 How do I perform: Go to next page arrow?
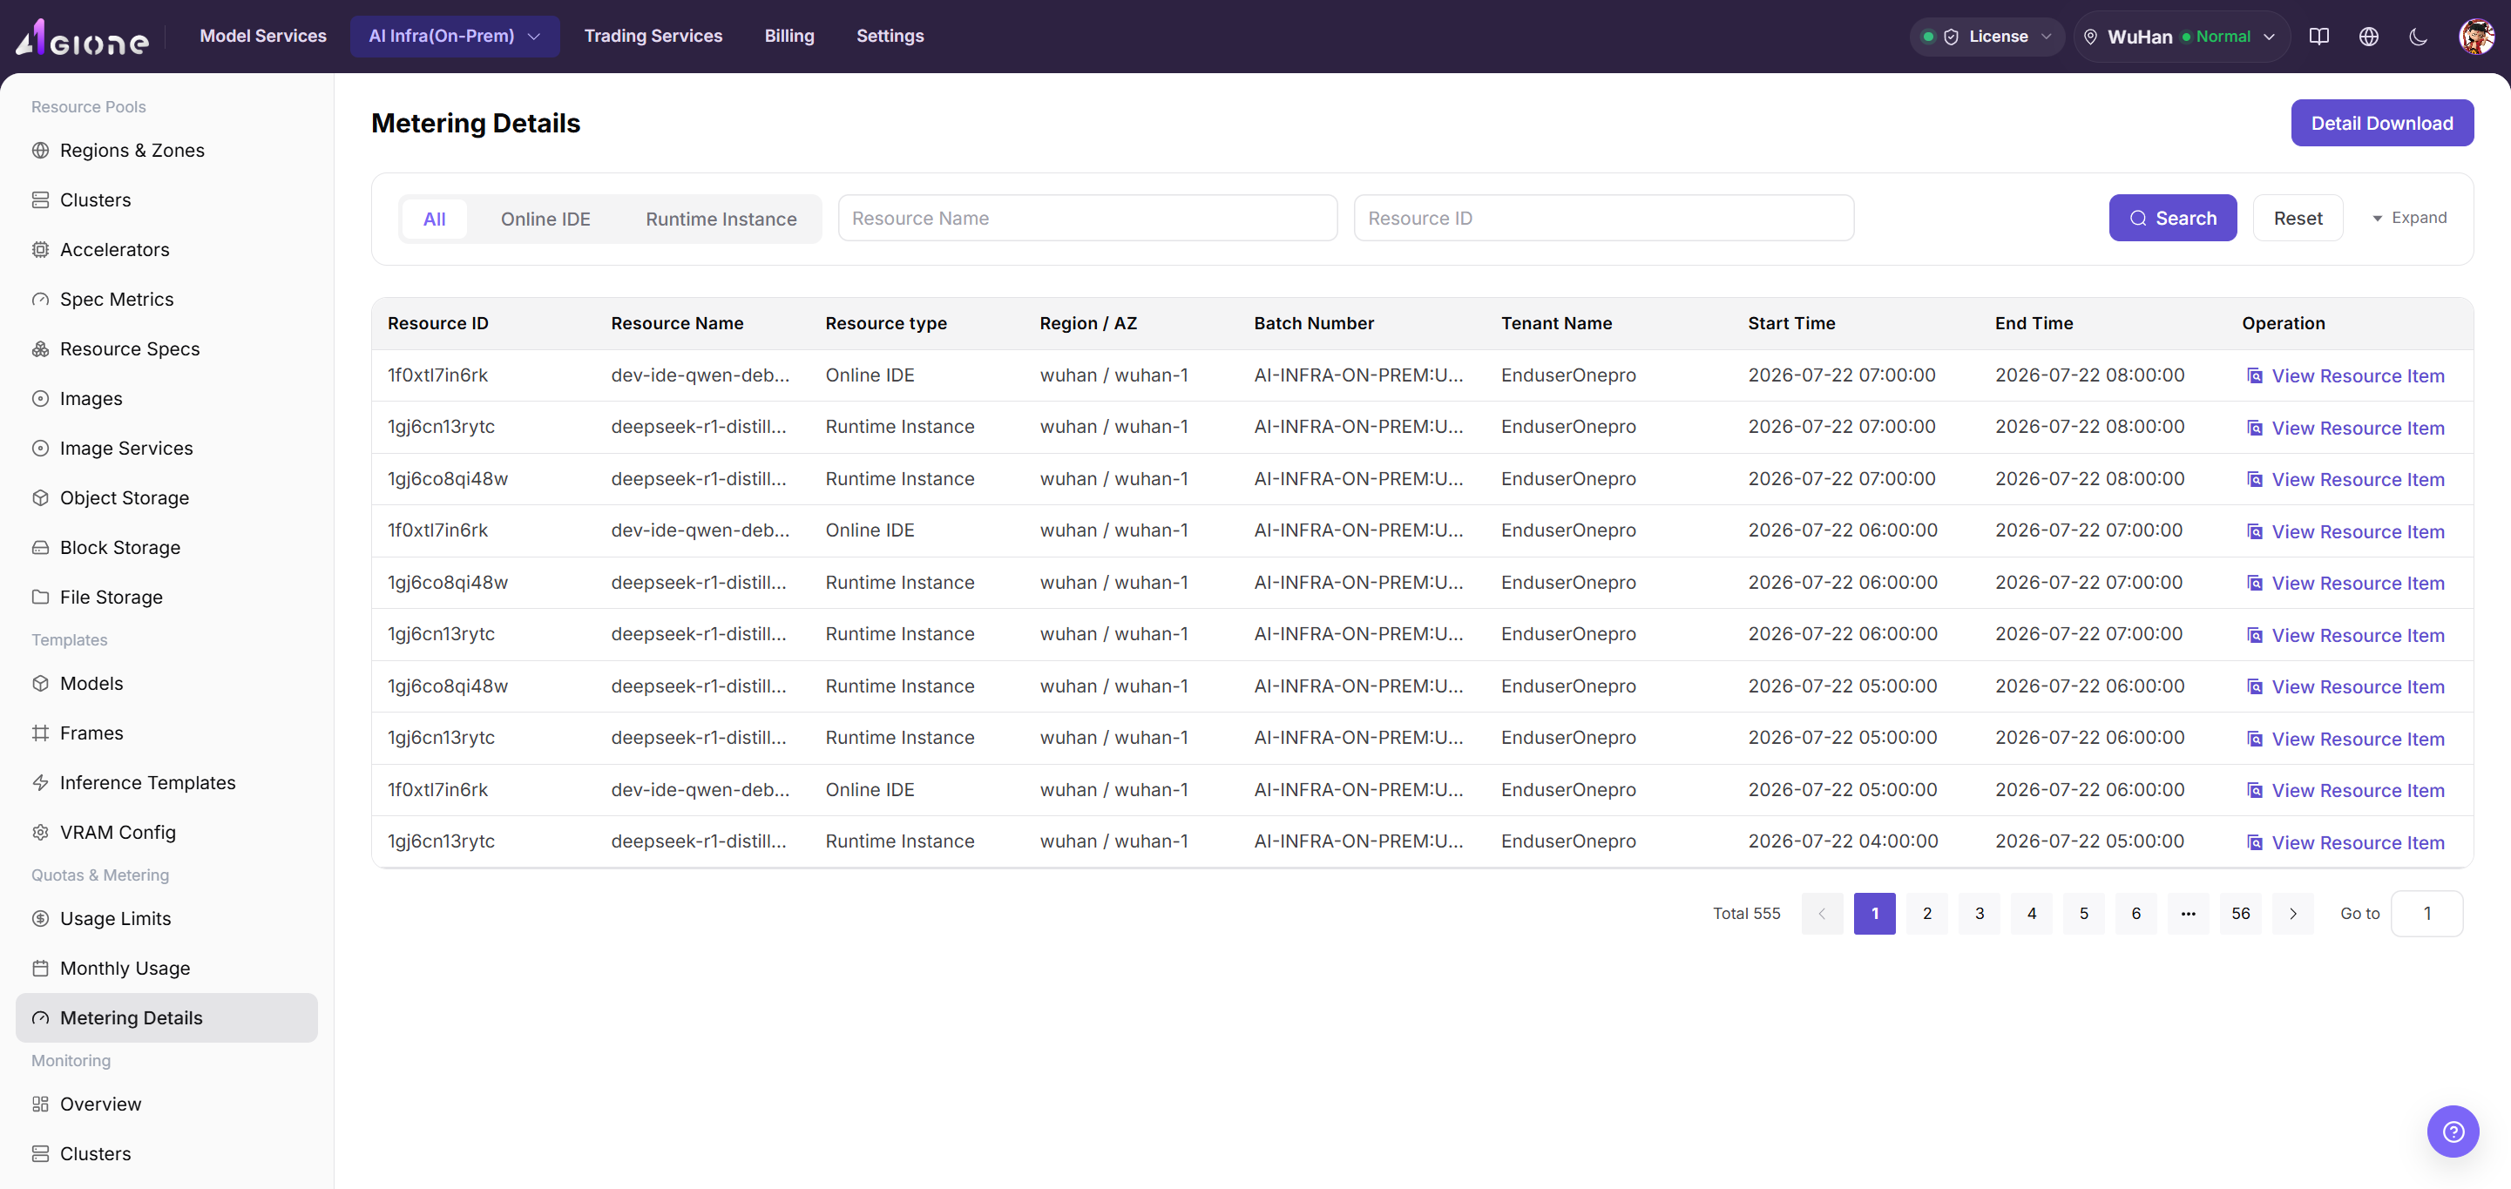(2292, 914)
